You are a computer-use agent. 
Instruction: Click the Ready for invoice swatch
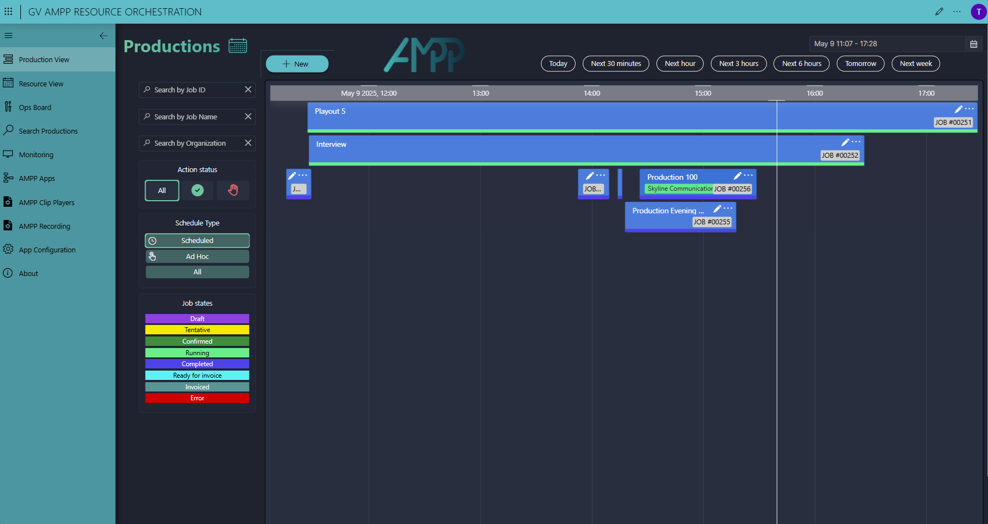tap(197, 376)
